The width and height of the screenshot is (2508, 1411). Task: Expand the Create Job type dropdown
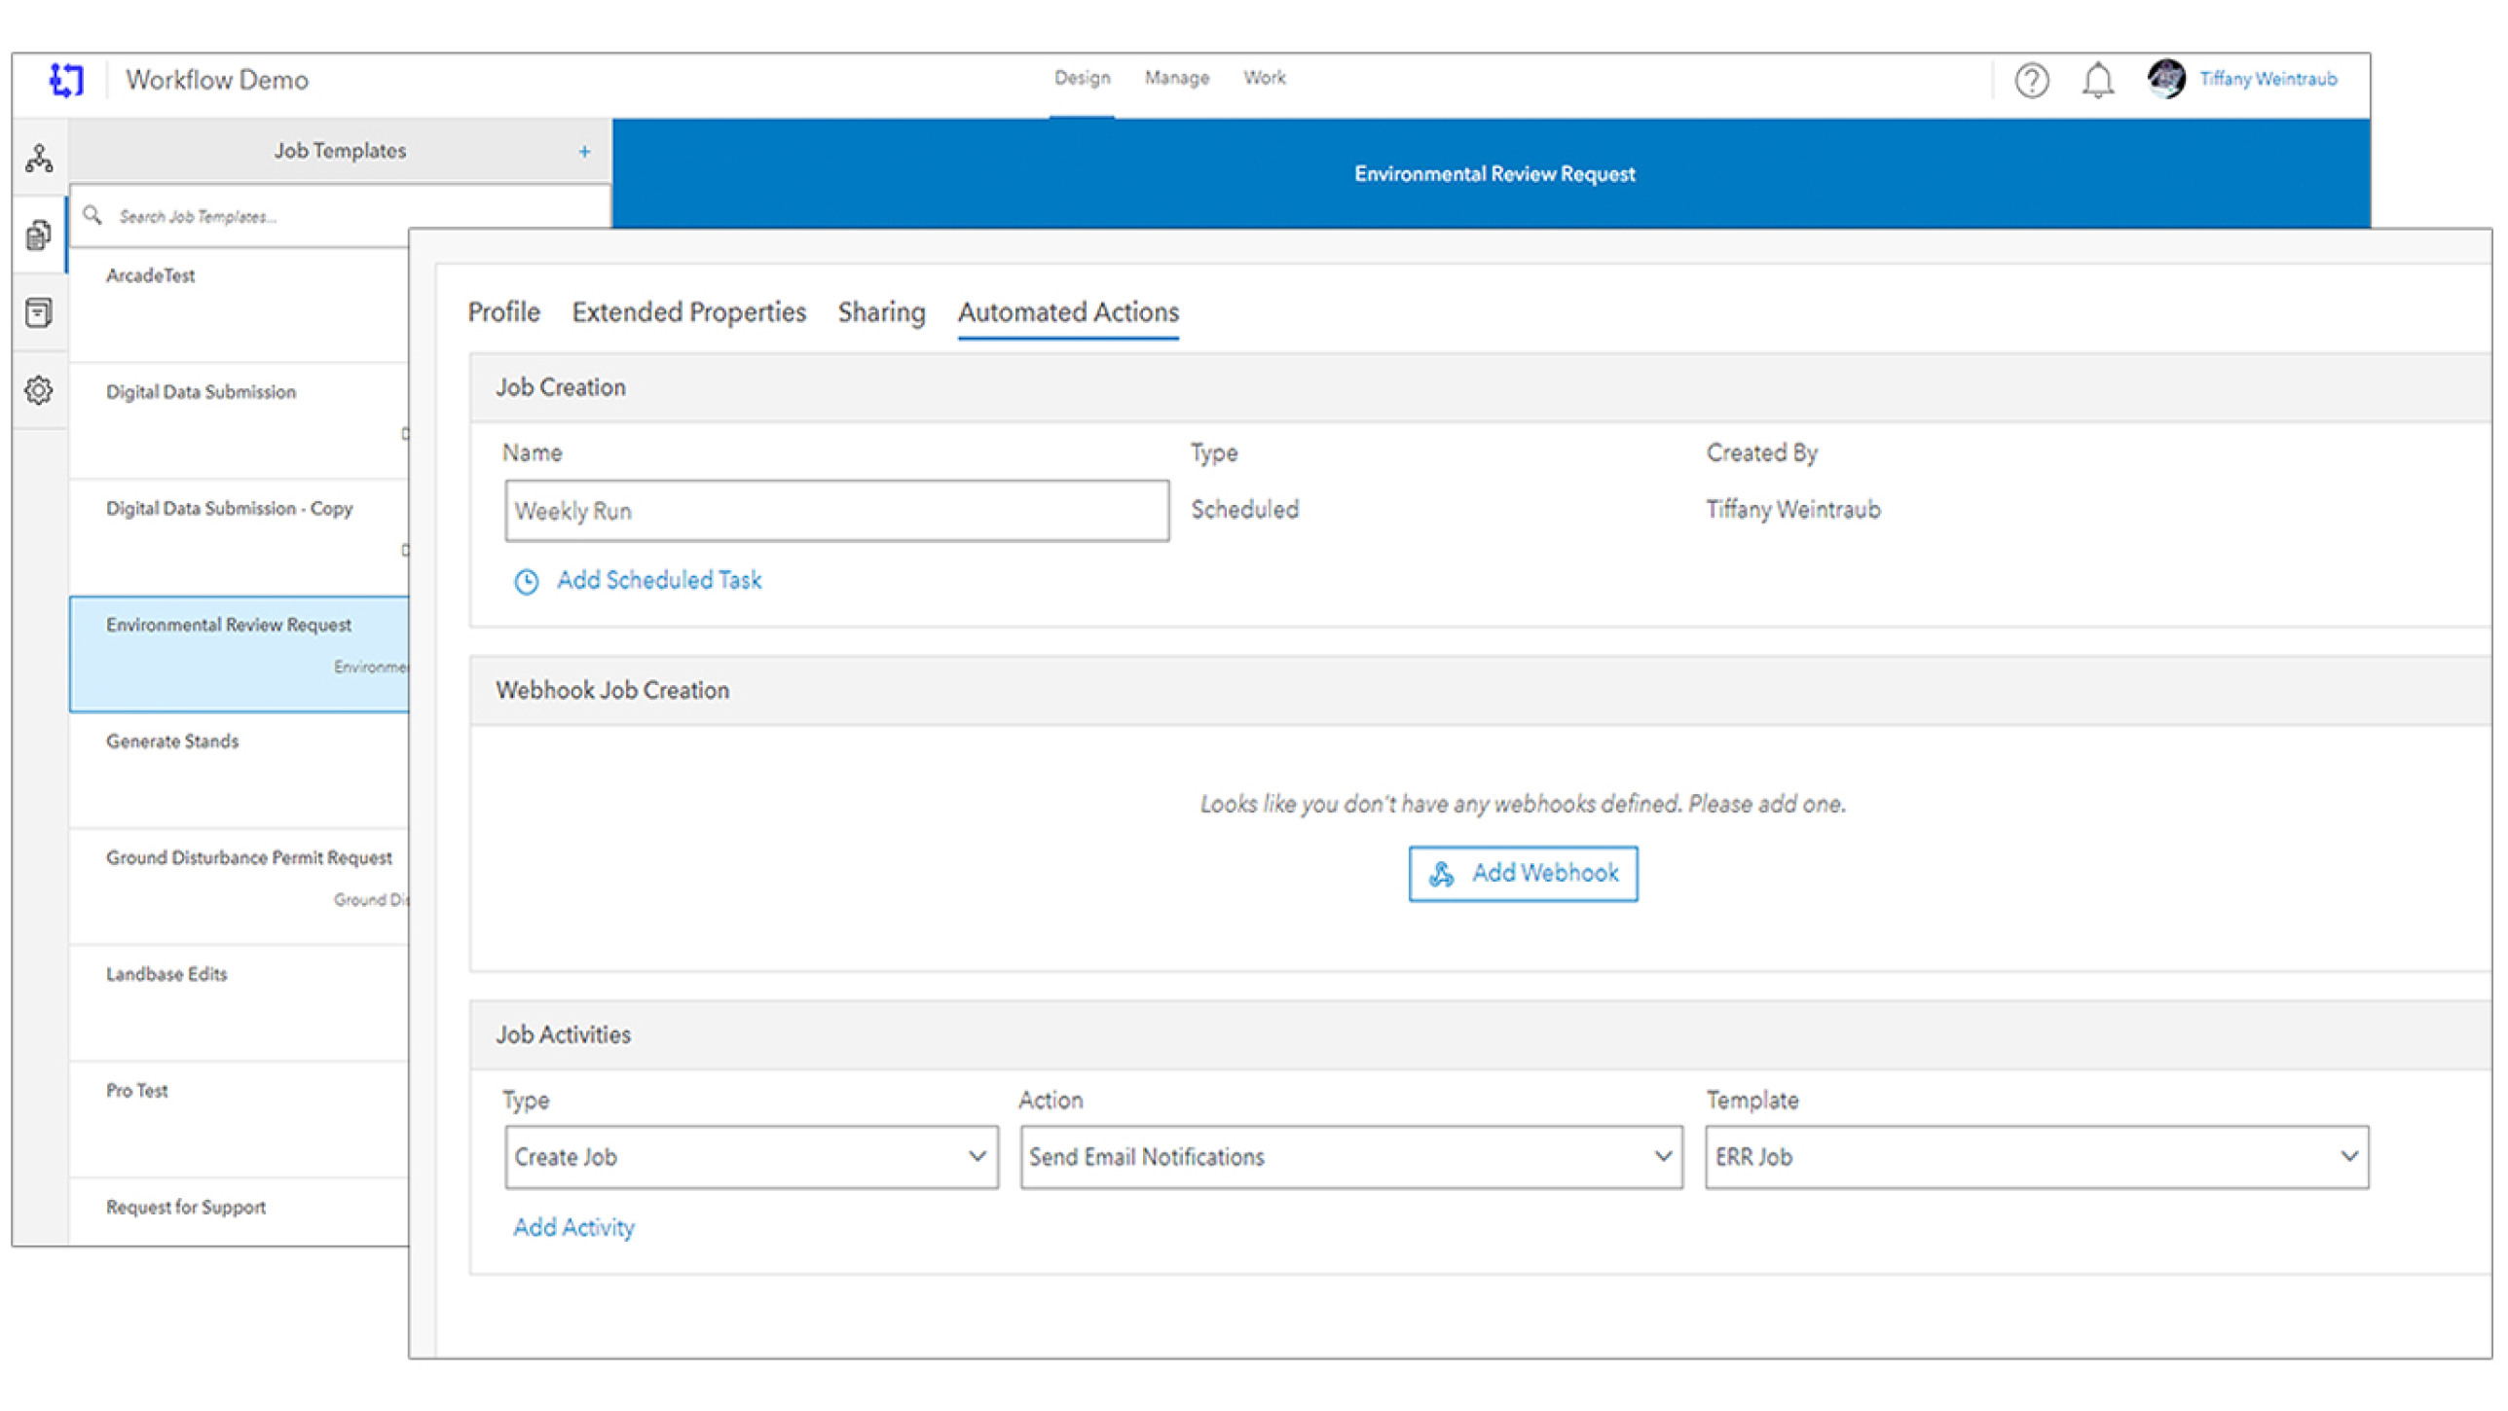coord(751,1156)
